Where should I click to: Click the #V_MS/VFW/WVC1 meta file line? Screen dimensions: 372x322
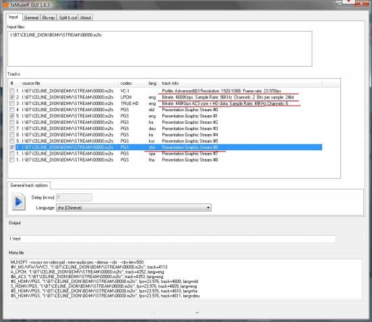89,267
